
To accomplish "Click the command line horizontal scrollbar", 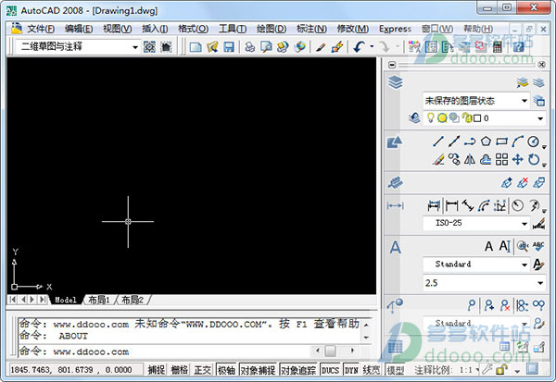I will pyautogui.click(x=335, y=351).
